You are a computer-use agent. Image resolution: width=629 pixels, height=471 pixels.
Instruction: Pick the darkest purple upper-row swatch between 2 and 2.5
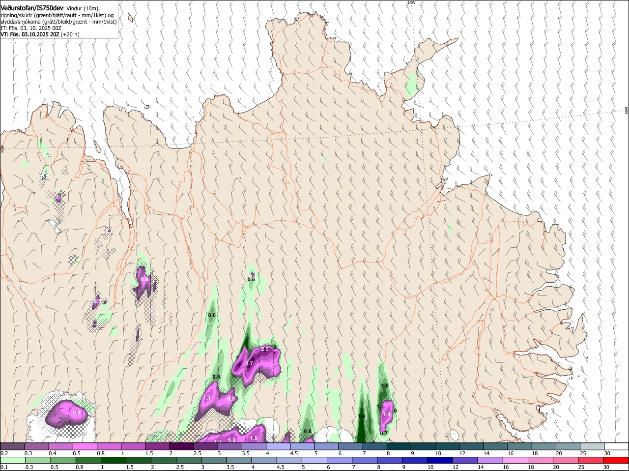(x=182, y=446)
